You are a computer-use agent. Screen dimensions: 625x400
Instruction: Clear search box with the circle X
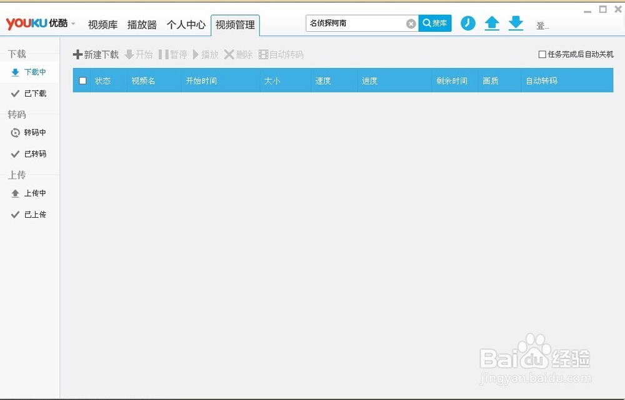click(x=411, y=22)
